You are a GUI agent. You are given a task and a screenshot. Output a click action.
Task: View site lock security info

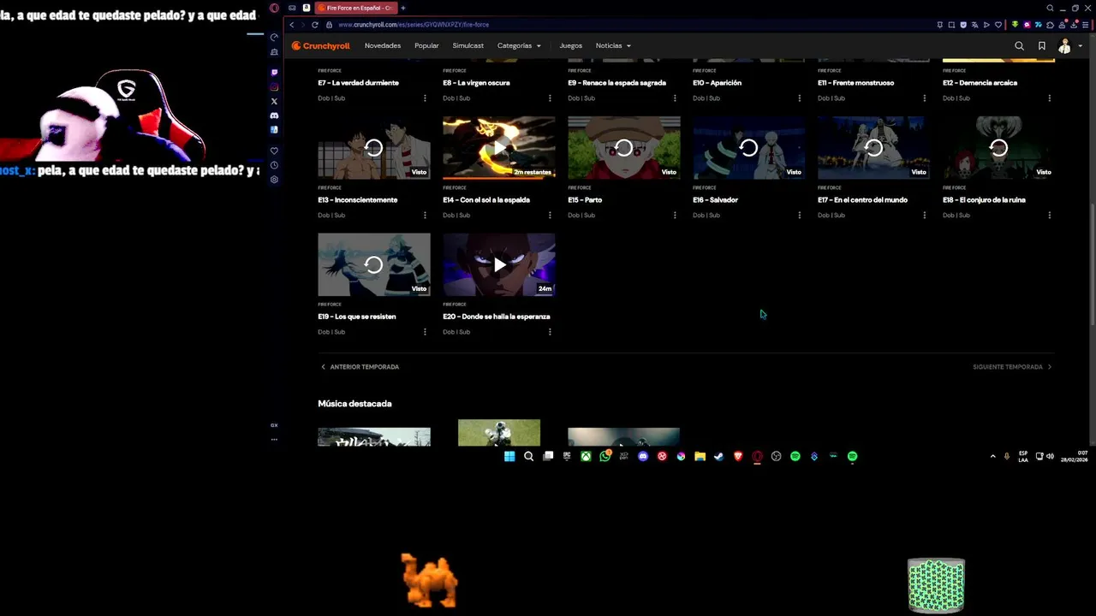click(329, 25)
